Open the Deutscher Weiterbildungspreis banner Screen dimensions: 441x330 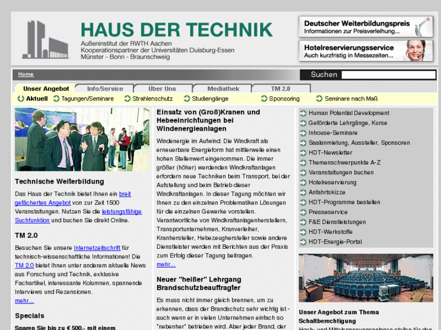(366, 27)
